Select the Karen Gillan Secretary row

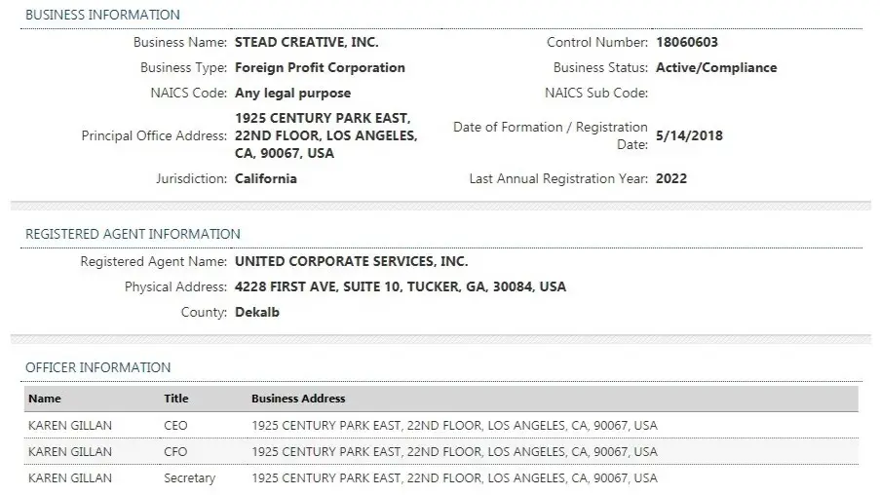[x=441, y=478]
